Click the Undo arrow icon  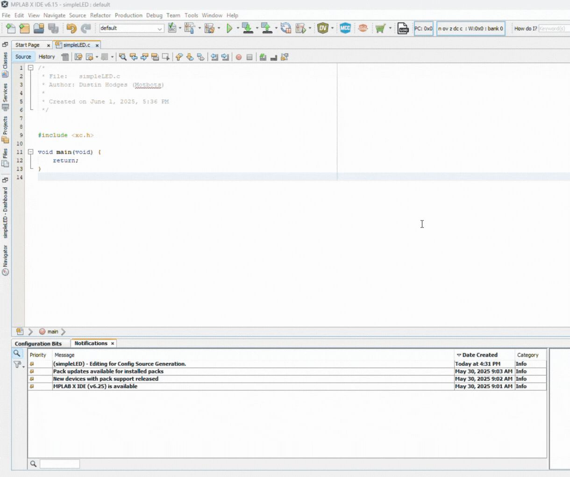click(71, 29)
